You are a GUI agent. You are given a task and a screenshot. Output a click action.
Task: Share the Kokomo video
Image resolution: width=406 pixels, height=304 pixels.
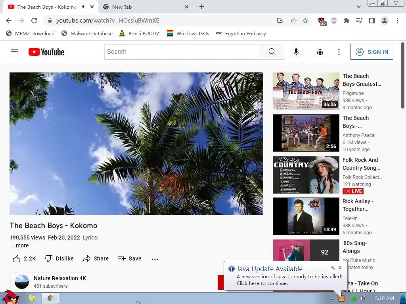pos(96,258)
